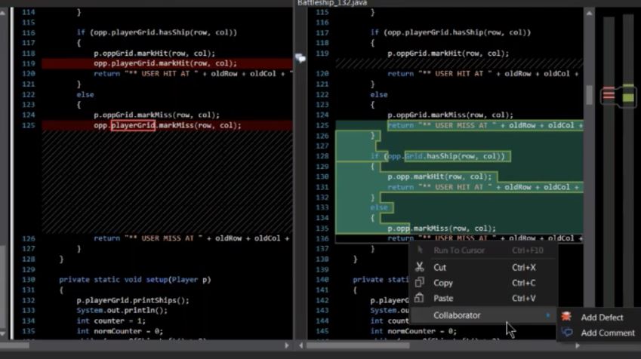Click right line 125 USER MISS return
Screen dimensions: 641x359
coord(485,125)
